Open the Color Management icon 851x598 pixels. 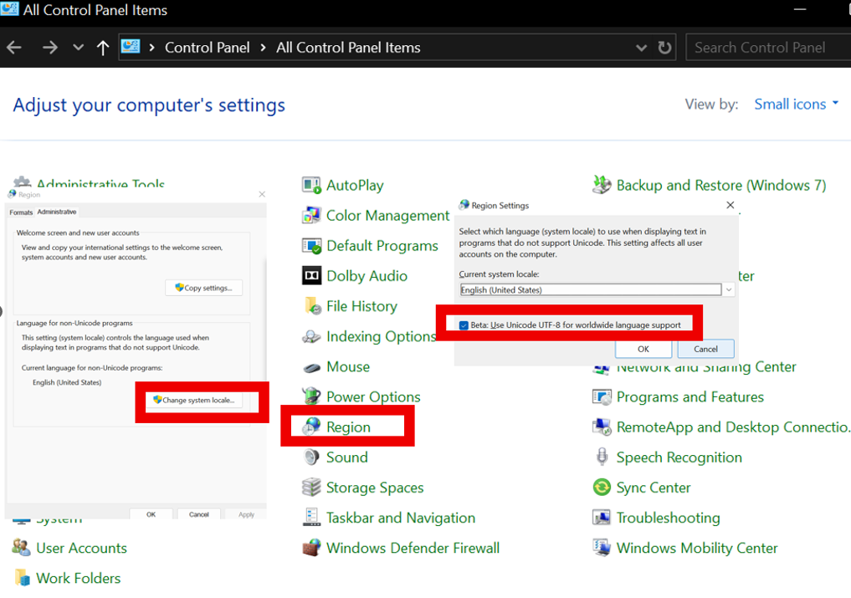click(x=311, y=216)
